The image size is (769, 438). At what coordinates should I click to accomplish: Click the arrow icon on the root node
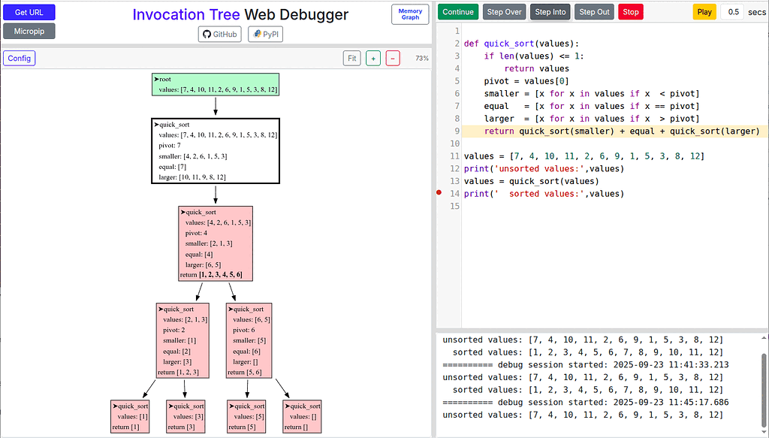(x=156, y=78)
